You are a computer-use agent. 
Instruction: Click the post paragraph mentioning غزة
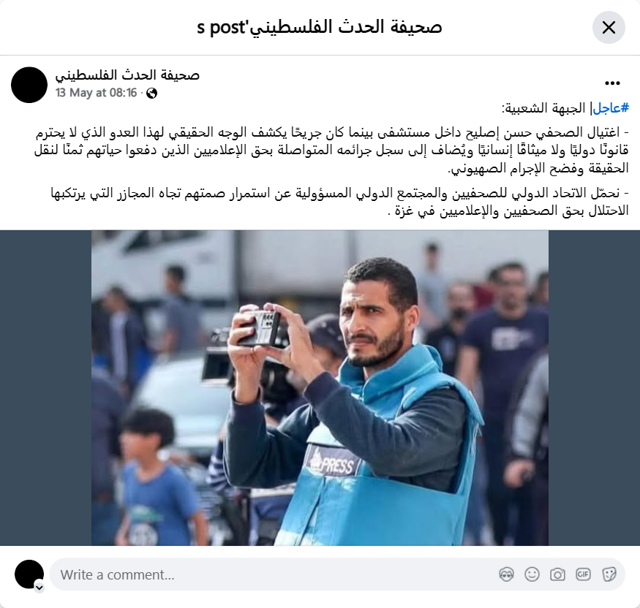pyautogui.click(x=339, y=202)
